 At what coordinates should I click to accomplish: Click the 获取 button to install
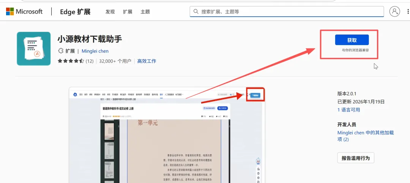[x=352, y=40]
